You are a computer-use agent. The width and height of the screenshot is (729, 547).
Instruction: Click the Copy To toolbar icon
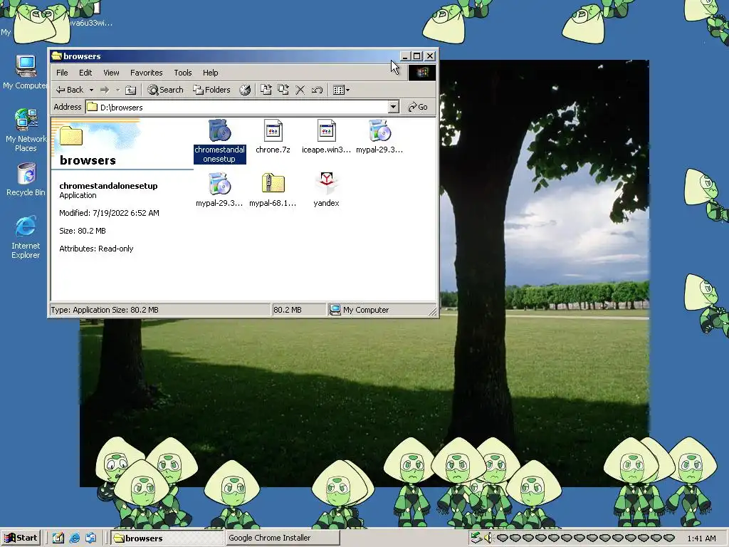pyautogui.click(x=283, y=90)
